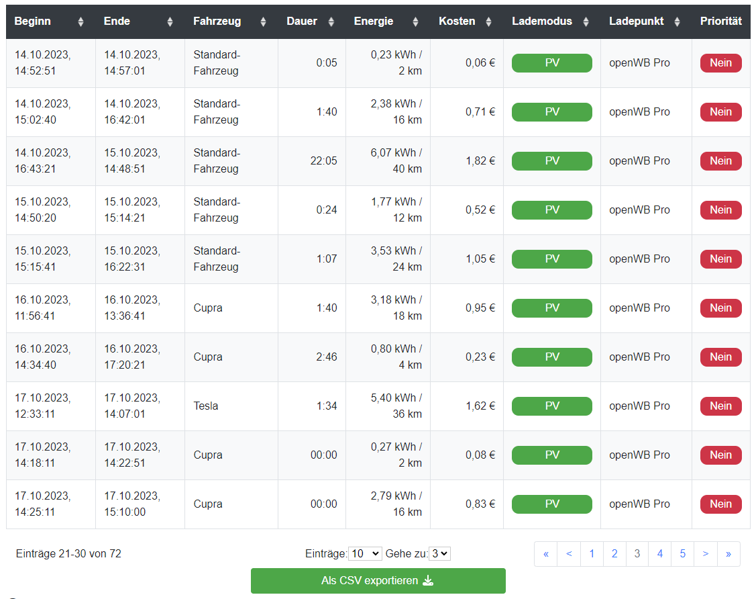
Task: Click Nein badge in Tesla row
Action: pyautogui.click(x=720, y=406)
